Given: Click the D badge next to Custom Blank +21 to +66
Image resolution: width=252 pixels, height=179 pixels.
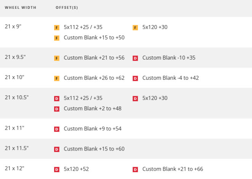Looking at the screenshot, I should 135,169.
